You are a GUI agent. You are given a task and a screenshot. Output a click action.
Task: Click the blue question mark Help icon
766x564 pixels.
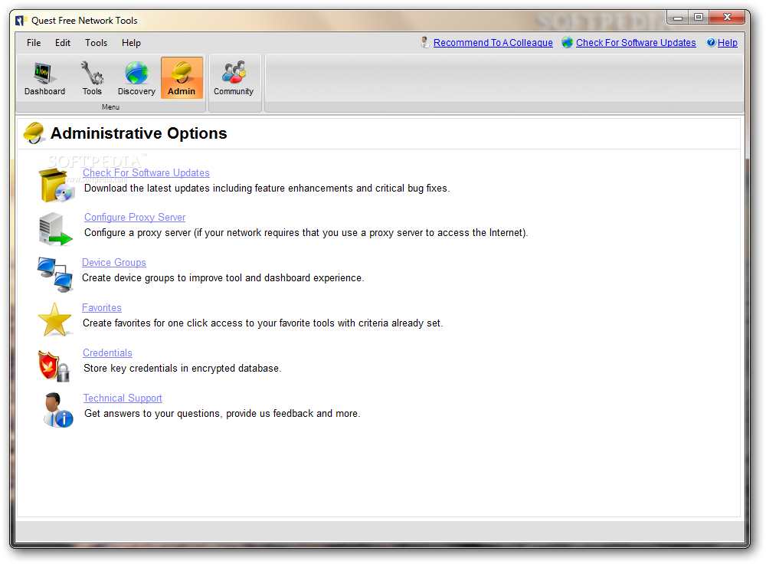tap(712, 42)
